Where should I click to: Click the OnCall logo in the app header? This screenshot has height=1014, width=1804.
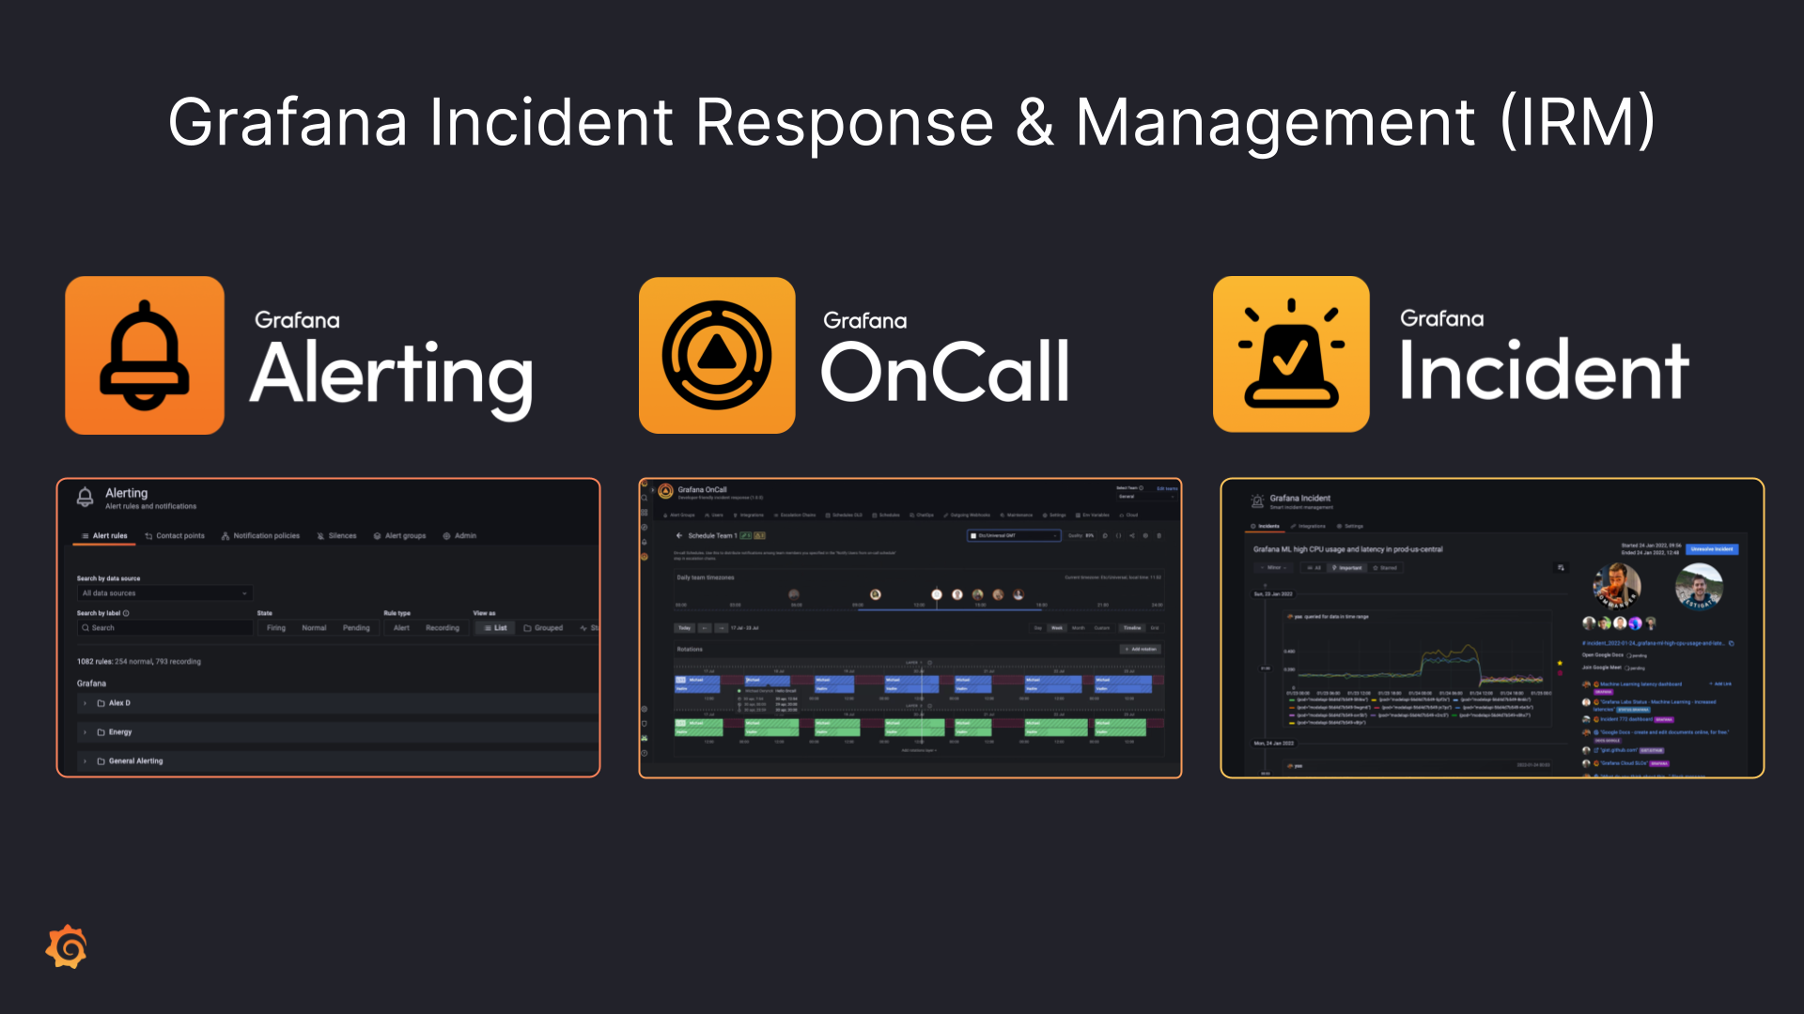click(x=666, y=491)
